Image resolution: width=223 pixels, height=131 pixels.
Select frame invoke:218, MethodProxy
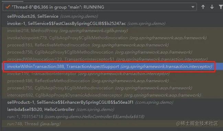click(x=112, y=31)
